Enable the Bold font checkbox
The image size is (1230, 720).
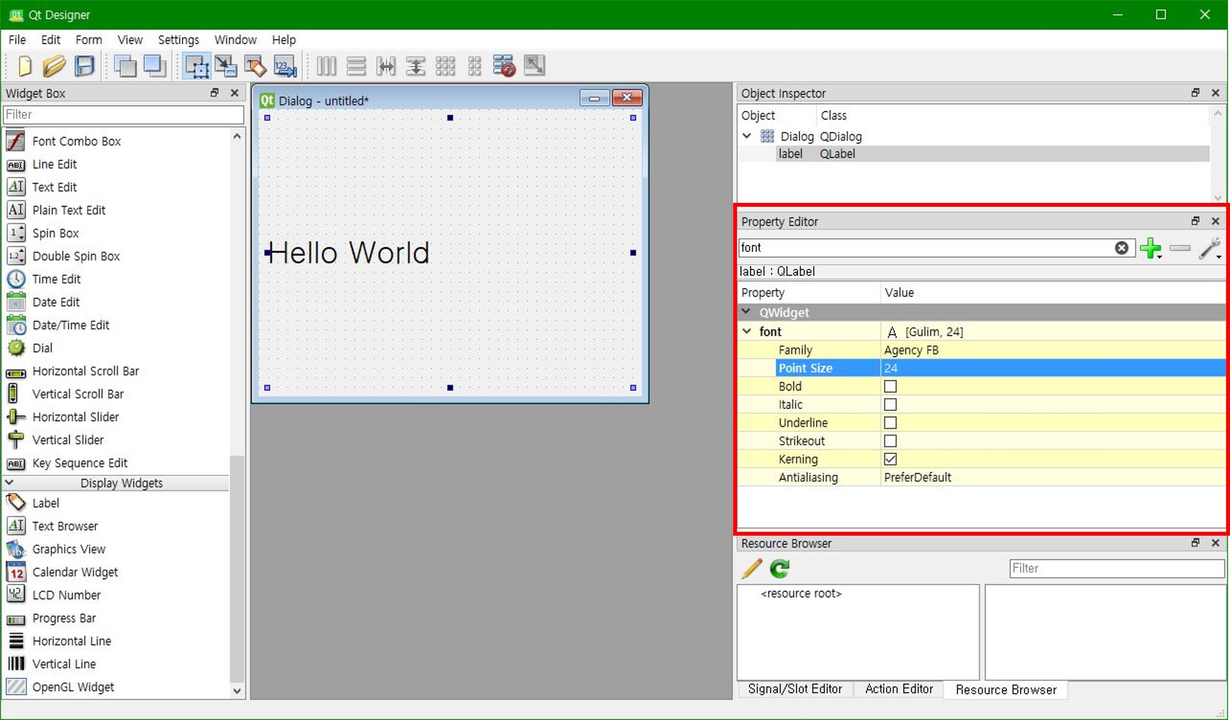pyautogui.click(x=890, y=387)
